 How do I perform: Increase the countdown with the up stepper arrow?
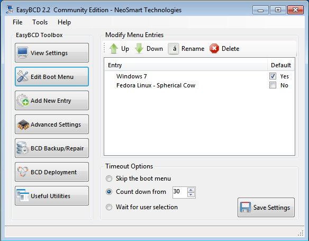191,190
